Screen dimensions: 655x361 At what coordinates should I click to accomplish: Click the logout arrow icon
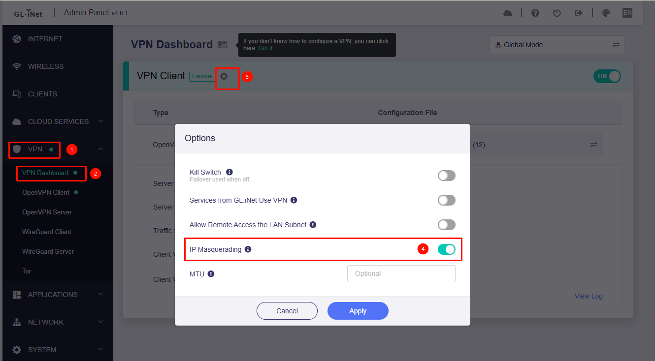(x=579, y=13)
